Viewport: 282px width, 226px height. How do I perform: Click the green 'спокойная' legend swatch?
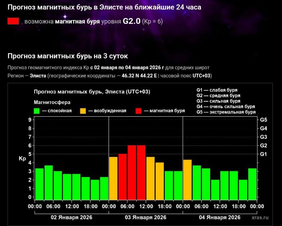pos(37,111)
